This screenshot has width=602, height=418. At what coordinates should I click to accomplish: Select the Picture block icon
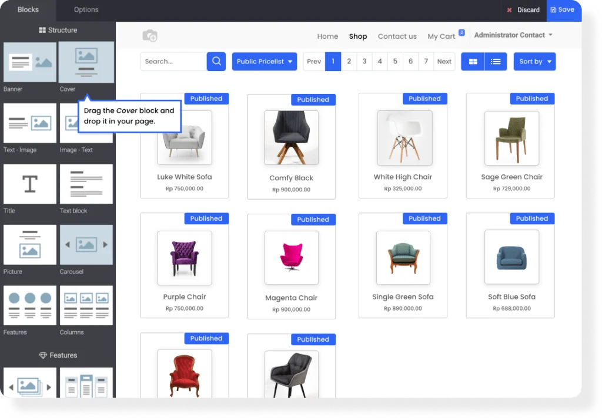click(x=30, y=245)
